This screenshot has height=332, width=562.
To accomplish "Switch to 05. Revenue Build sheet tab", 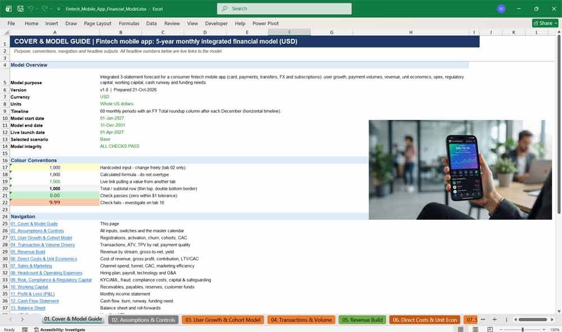I will [x=362, y=320].
